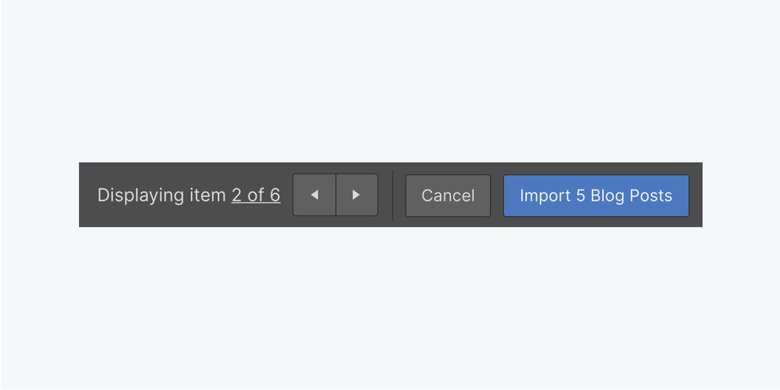Image resolution: width=780 pixels, height=390 pixels.
Task: Click the "2 of 6" item counter
Action: coord(256,195)
